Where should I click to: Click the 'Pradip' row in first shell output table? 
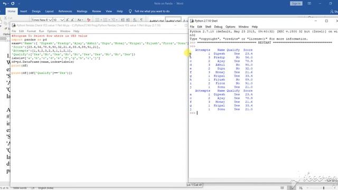(221, 58)
